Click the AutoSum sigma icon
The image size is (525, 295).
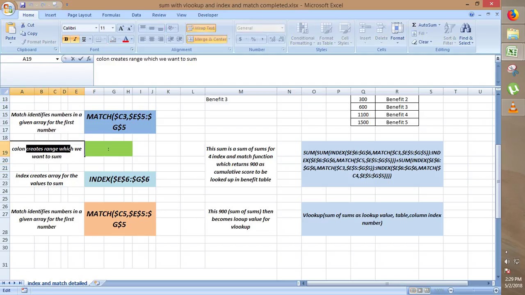tap(414, 25)
